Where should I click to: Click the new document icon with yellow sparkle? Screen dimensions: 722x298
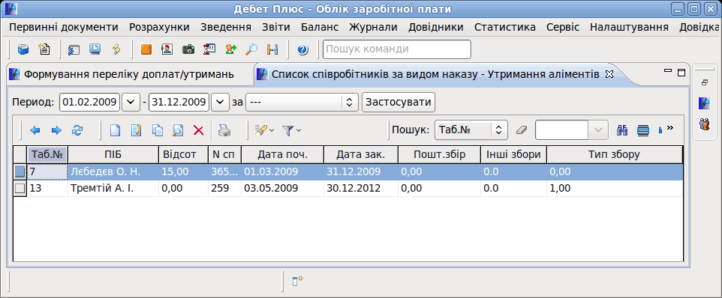pyautogui.click(x=44, y=49)
